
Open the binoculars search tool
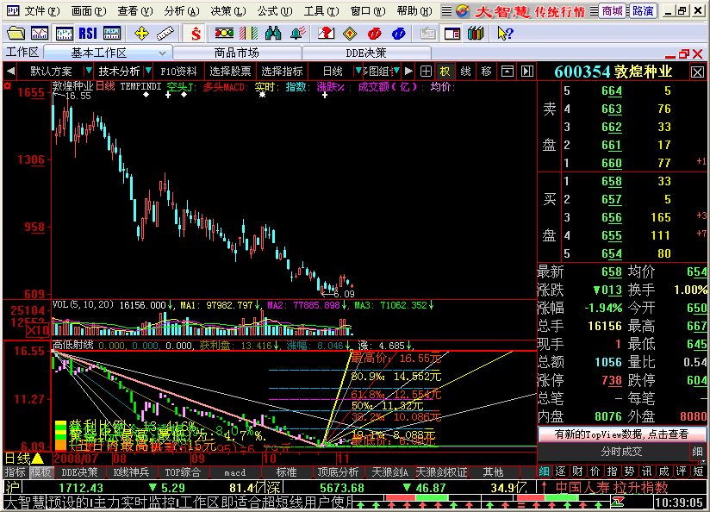coord(273,33)
